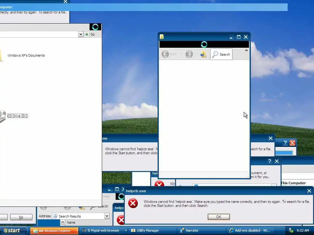Open the Back button history dropdown arrow
The width and height of the screenshot is (314, 235).
(x=181, y=54)
